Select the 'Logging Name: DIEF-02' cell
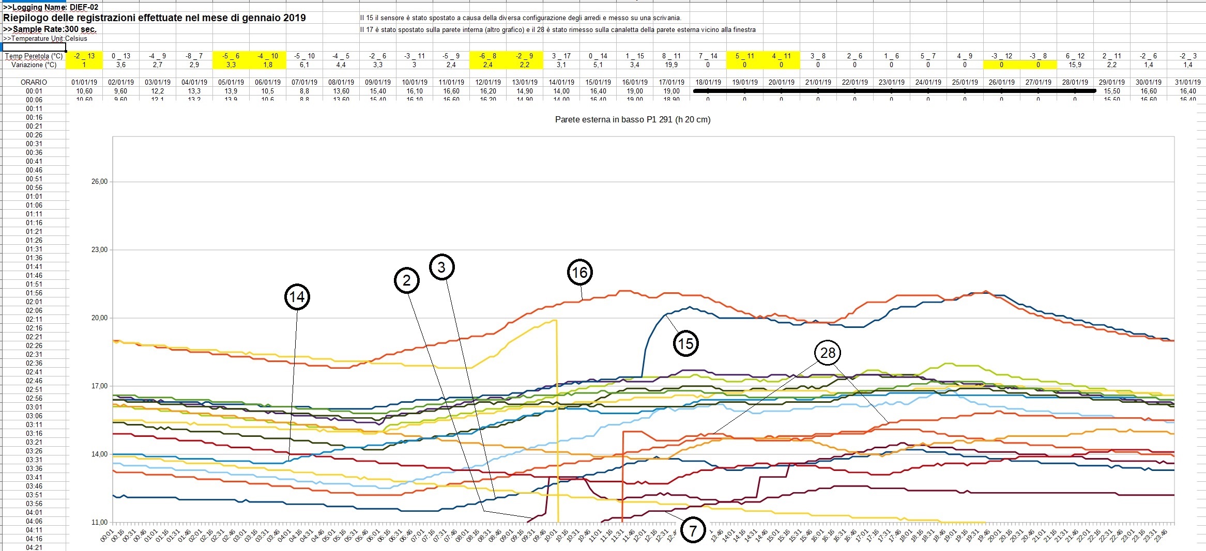This screenshot has height=551, width=1206. [x=51, y=7]
